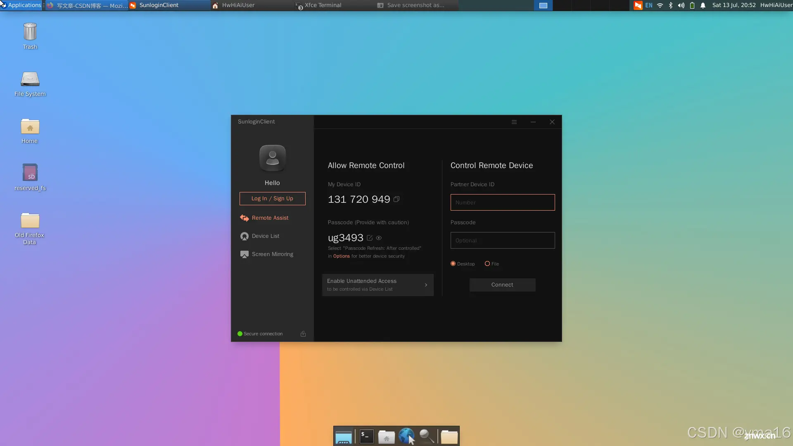Click the Partner Device ID input field
Screen dimensions: 793x446
click(502, 202)
